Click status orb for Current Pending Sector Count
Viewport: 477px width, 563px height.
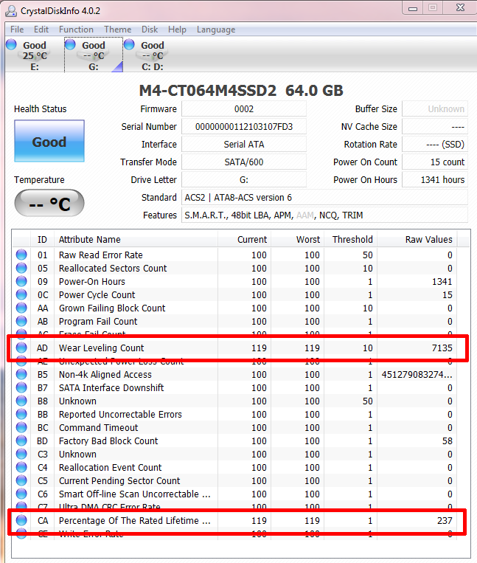(x=21, y=480)
